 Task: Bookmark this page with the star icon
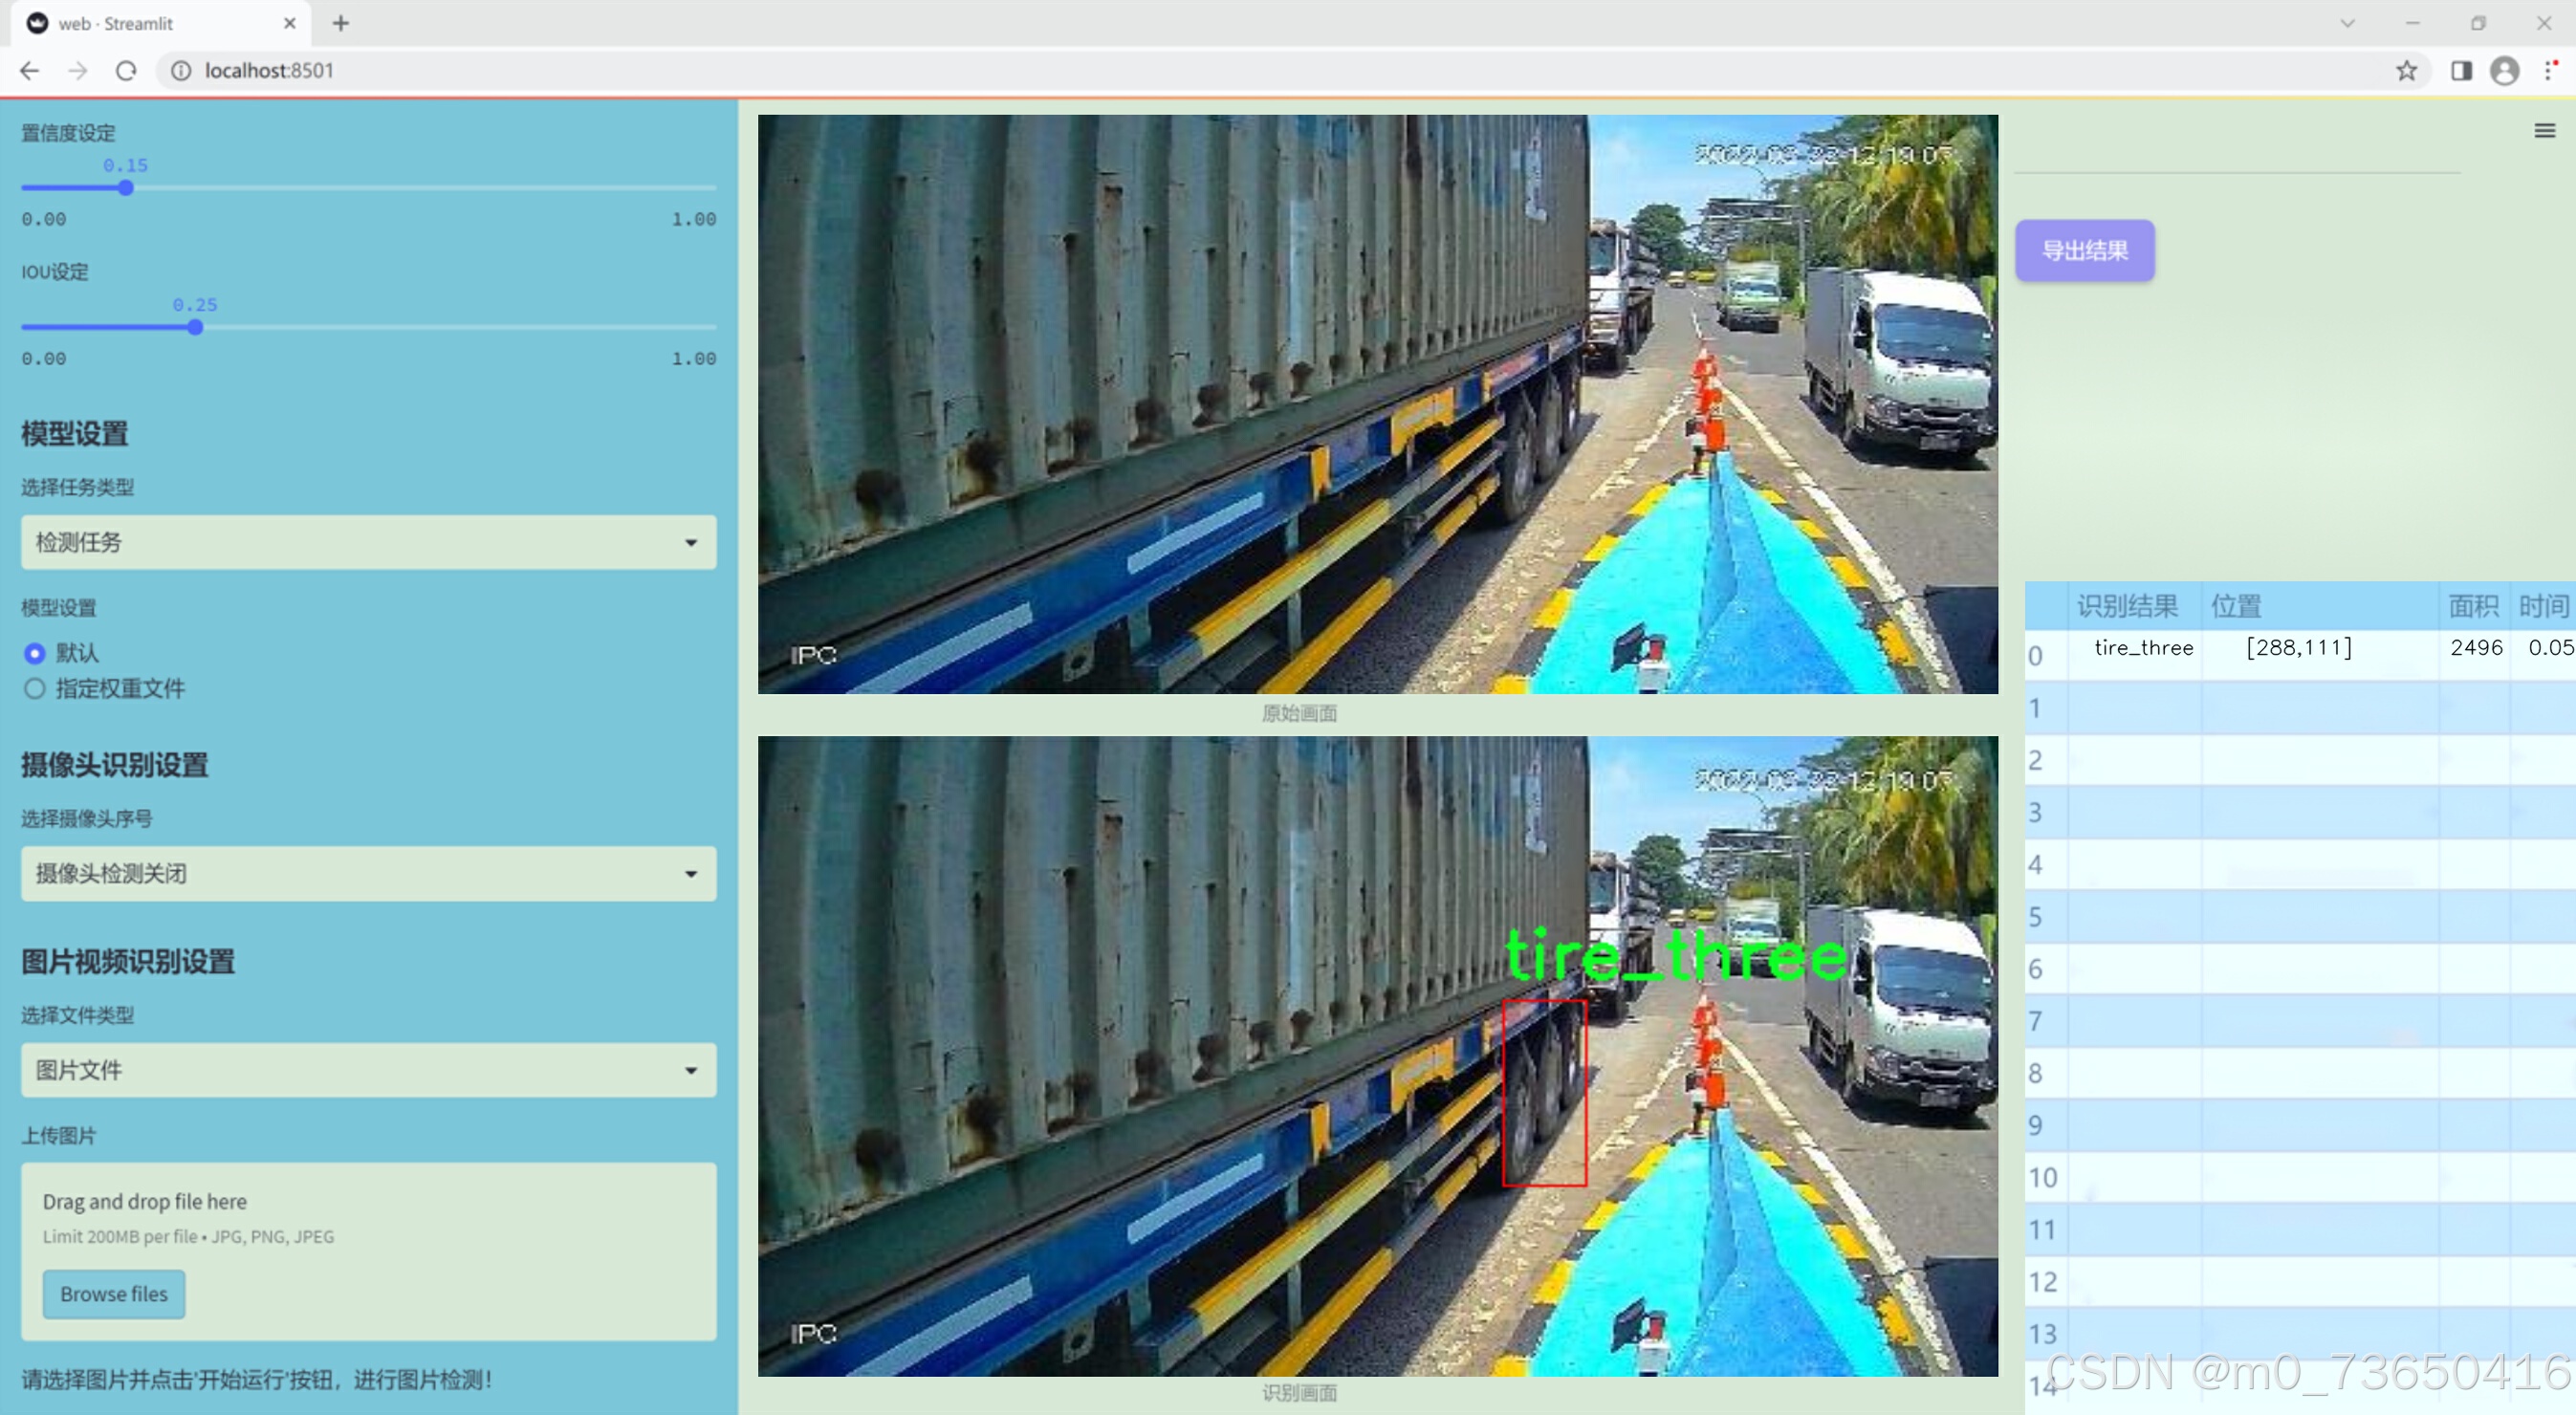click(2405, 71)
